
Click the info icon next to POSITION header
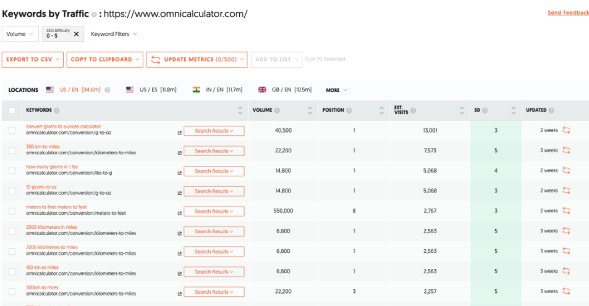pos(349,110)
